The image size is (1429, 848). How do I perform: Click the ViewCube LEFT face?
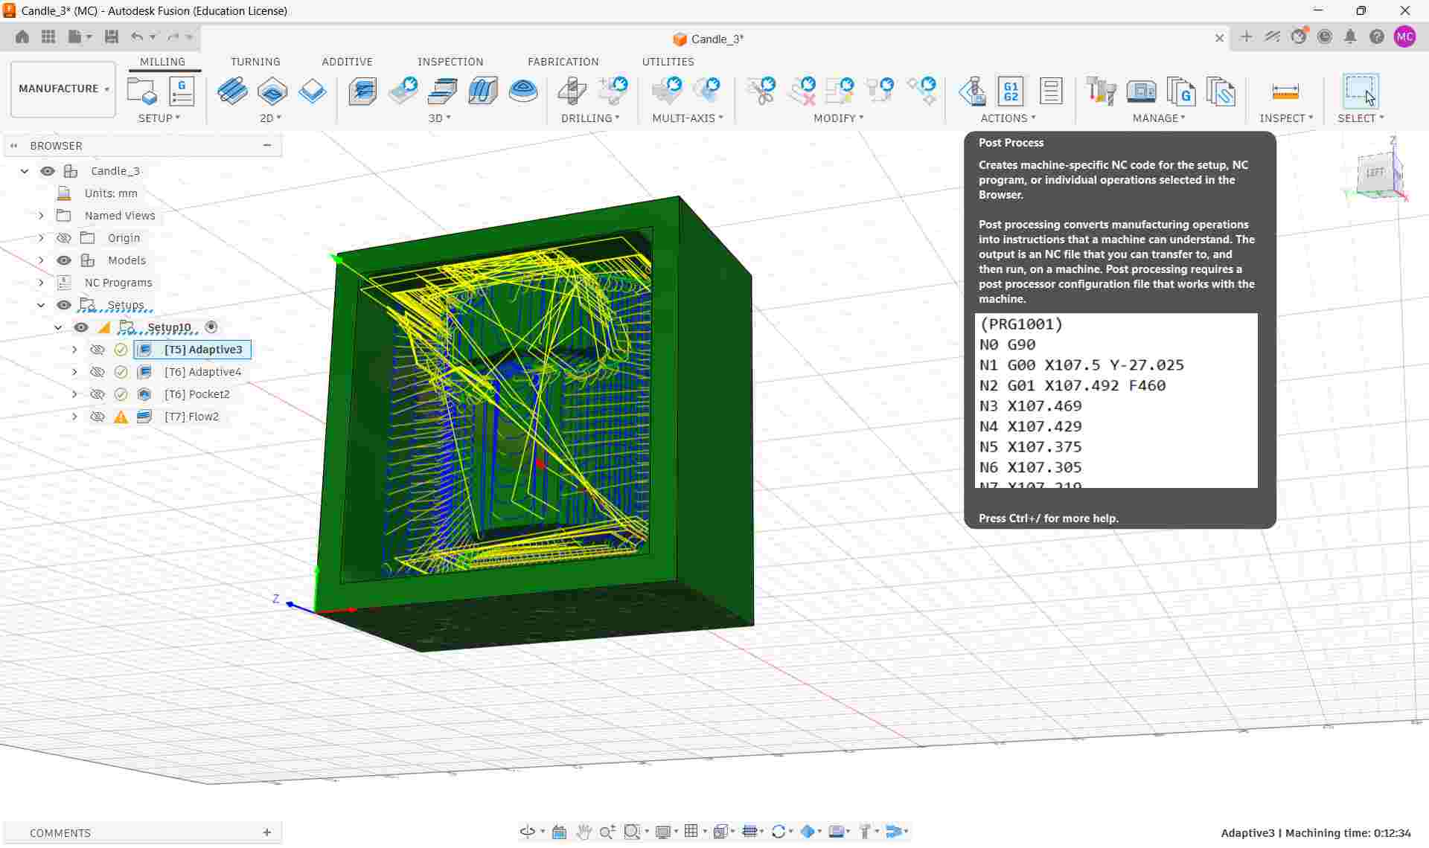tap(1375, 173)
